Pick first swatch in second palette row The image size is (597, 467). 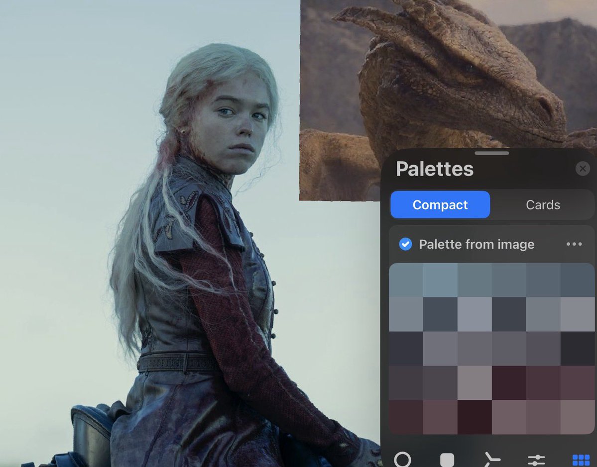[x=406, y=314]
